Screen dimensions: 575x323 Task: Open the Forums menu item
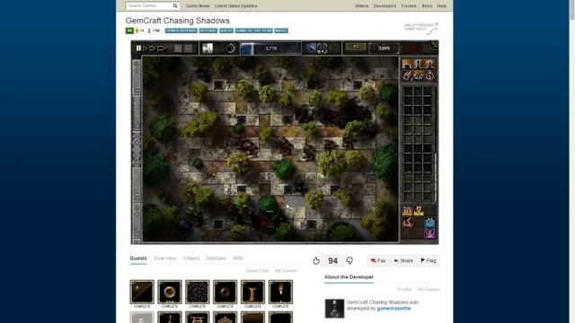(x=409, y=6)
